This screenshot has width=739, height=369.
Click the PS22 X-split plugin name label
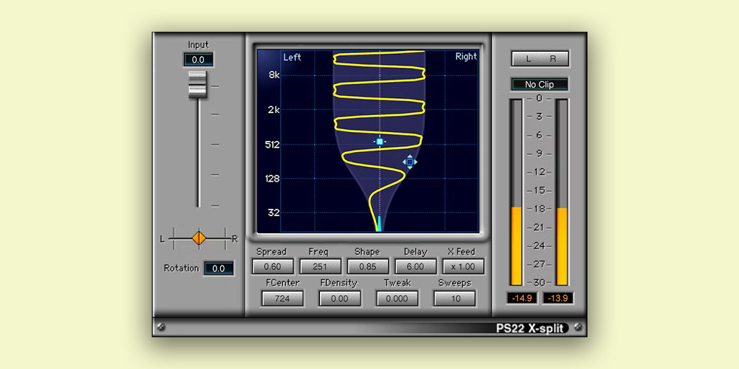[530, 328]
